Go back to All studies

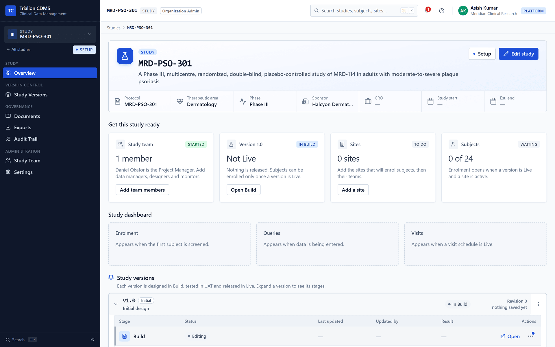click(18, 49)
